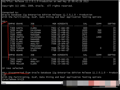
Task: Click the shell prompt [oracle@www bin]$
Action: pos(13,79)
